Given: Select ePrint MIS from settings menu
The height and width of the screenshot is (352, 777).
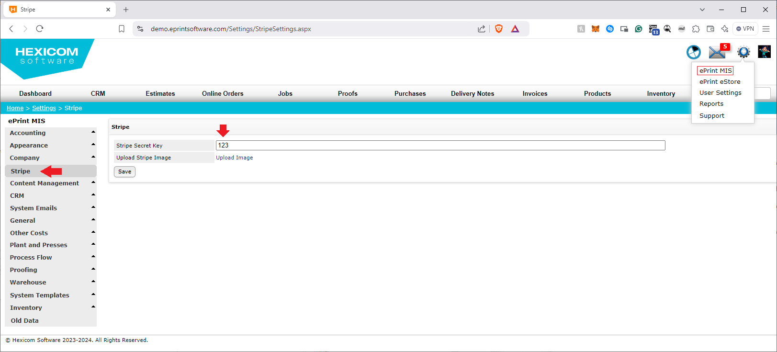Looking at the screenshot, I should pos(715,70).
